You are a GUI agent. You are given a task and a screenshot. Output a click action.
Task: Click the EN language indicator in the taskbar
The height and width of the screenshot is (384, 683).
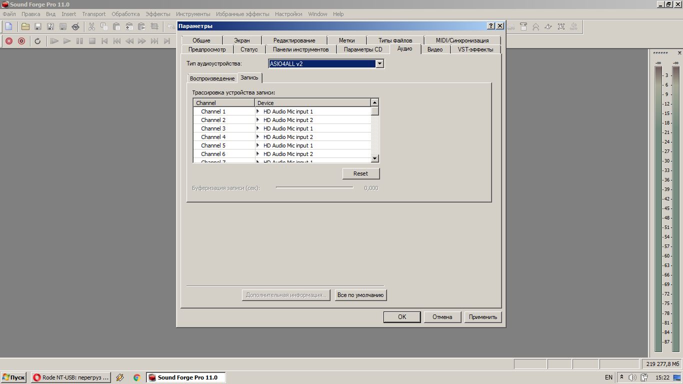click(608, 377)
